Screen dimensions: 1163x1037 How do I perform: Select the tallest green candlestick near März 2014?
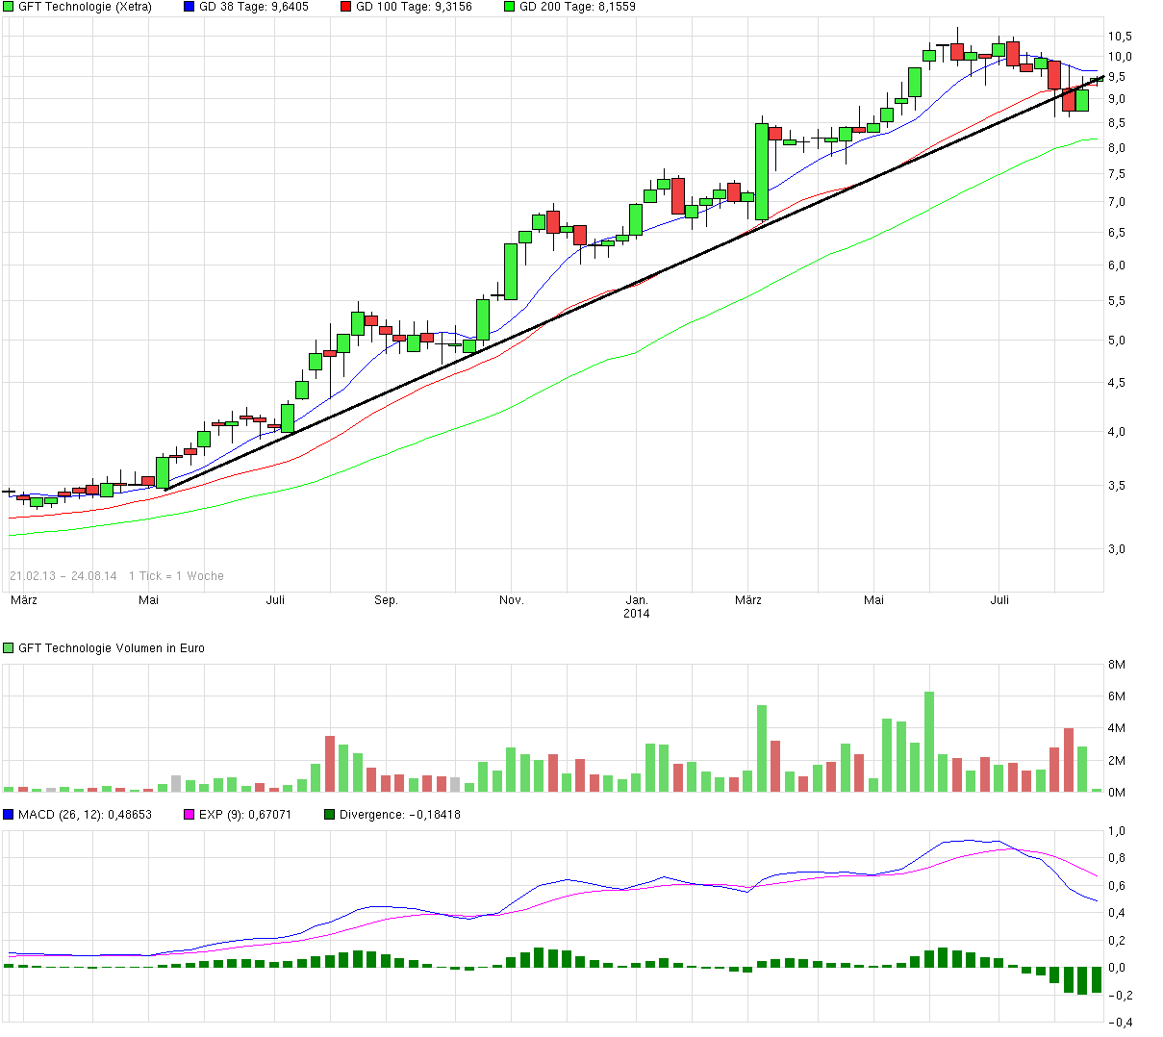pos(762,168)
